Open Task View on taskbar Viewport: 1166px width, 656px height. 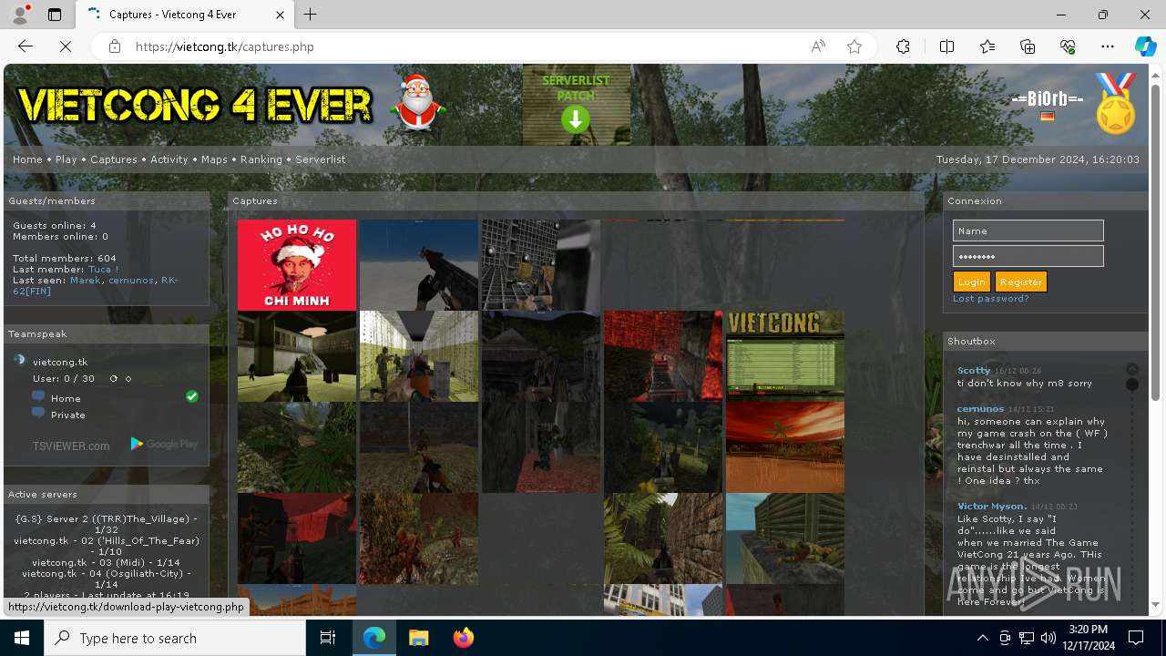pos(328,638)
